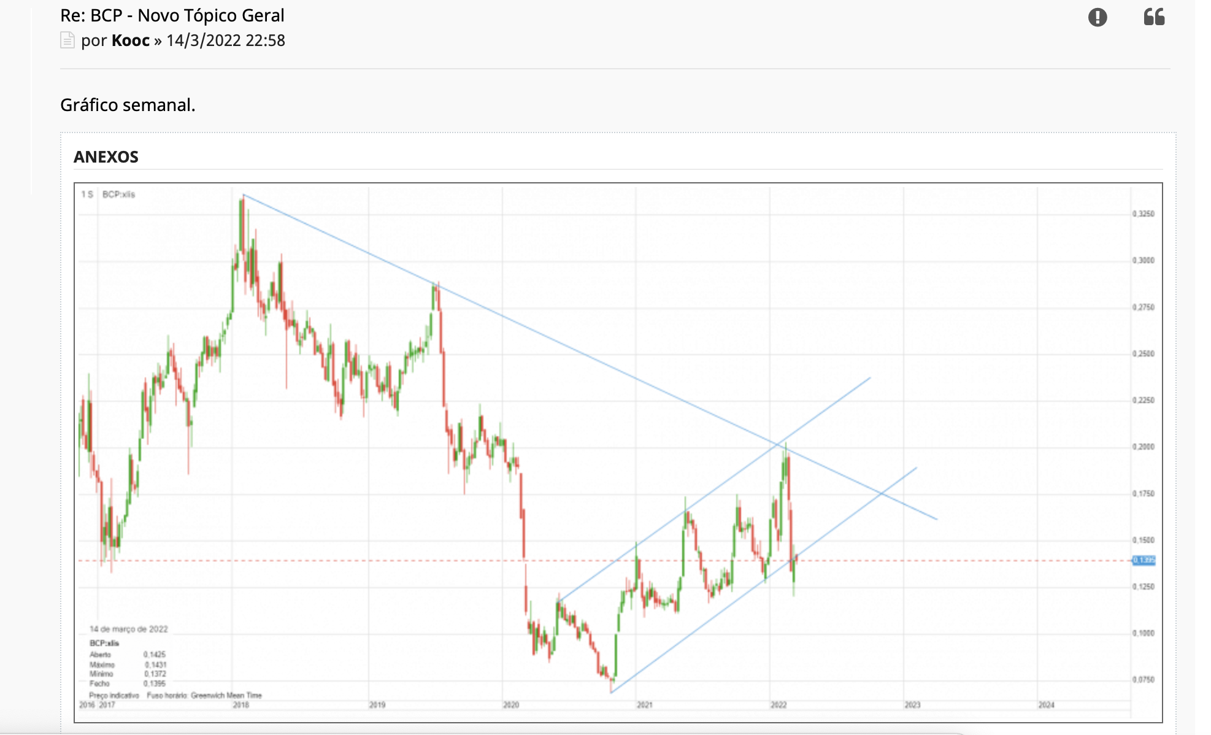Open author Kooc's profile link
The width and height of the screenshot is (1211, 735).
(130, 40)
